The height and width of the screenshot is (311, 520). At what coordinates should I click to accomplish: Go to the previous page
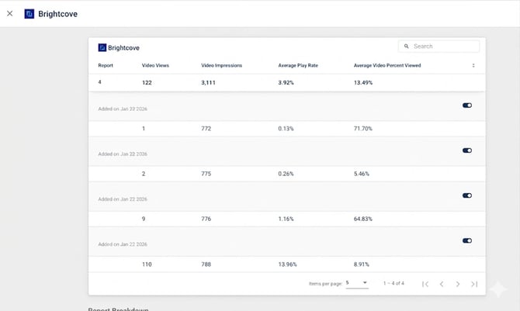tap(442, 284)
